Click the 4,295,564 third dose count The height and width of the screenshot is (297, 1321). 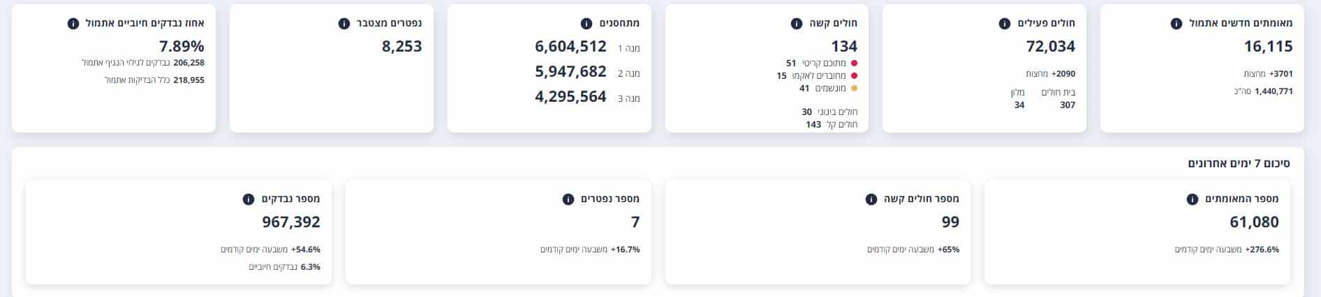click(x=570, y=97)
